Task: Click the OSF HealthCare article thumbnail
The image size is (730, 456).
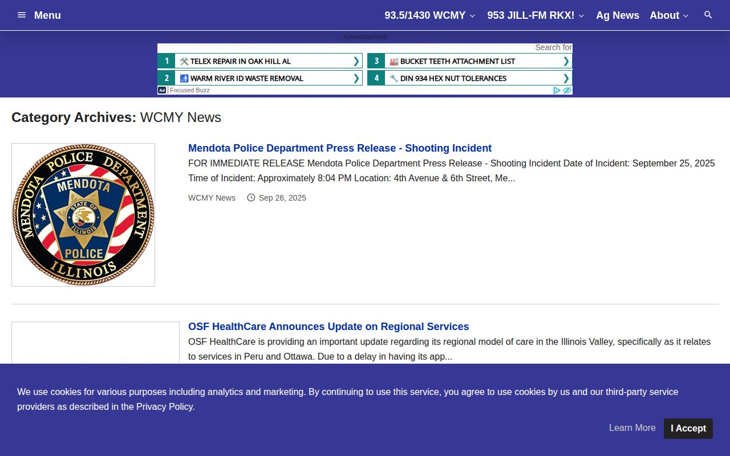Action: click(95, 343)
